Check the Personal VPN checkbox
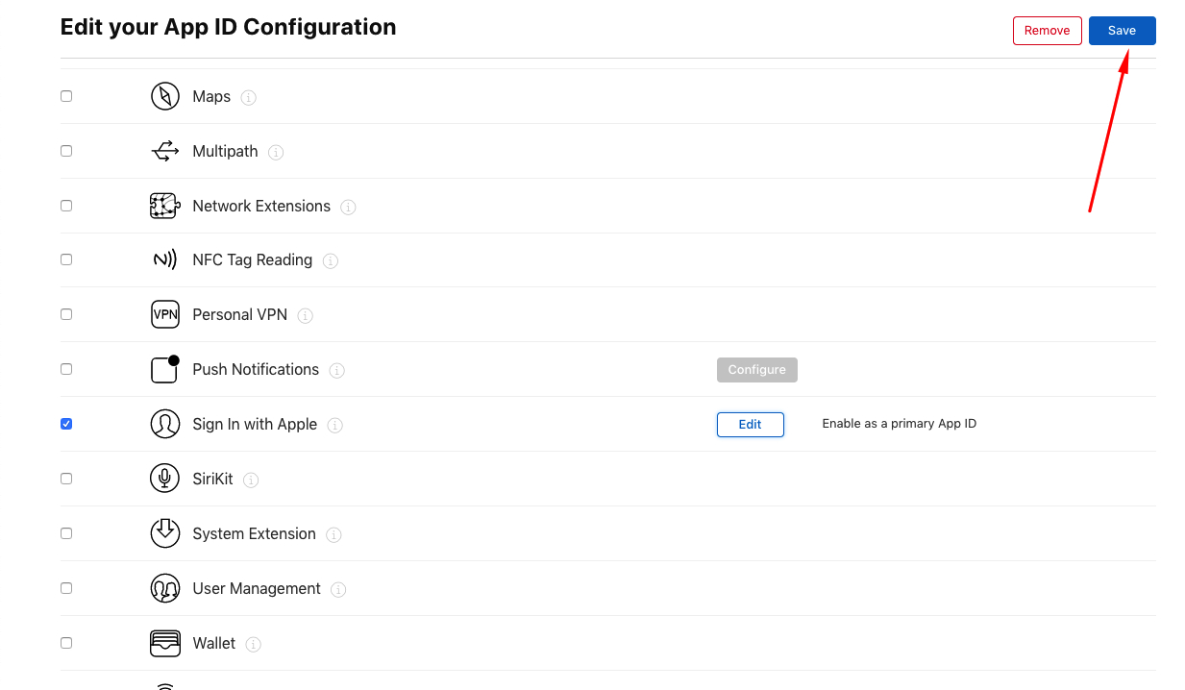The image size is (1185, 690). point(66,314)
